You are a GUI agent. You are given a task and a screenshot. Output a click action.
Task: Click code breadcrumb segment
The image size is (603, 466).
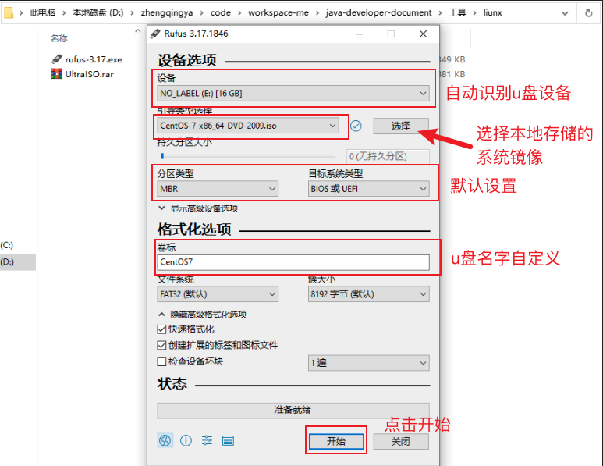(x=221, y=12)
